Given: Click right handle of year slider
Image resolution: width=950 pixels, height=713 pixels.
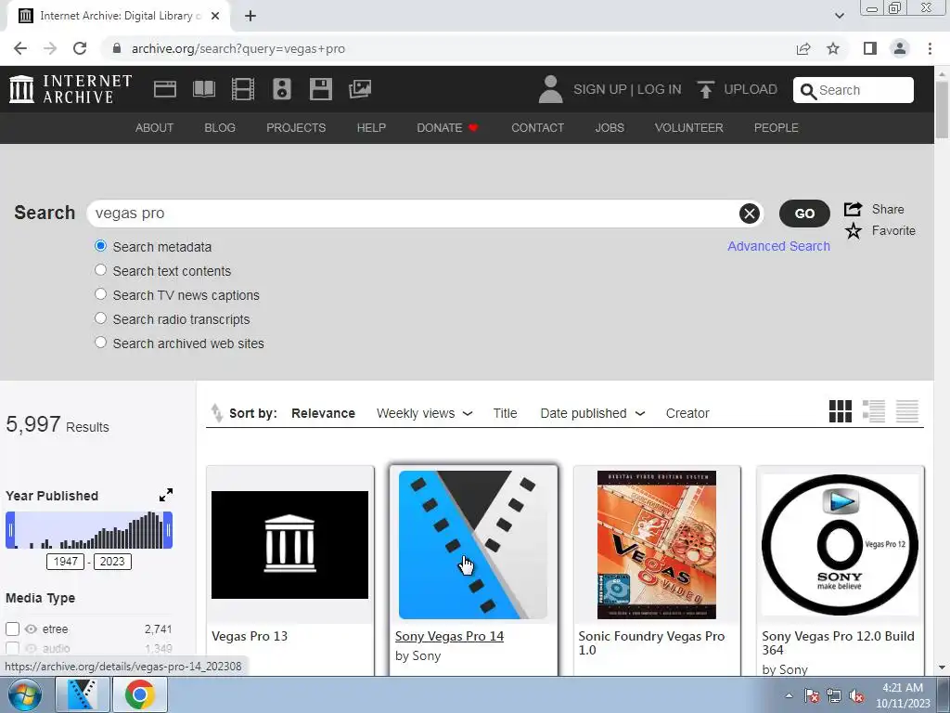Looking at the screenshot, I should pyautogui.click(x=168, y=530).
